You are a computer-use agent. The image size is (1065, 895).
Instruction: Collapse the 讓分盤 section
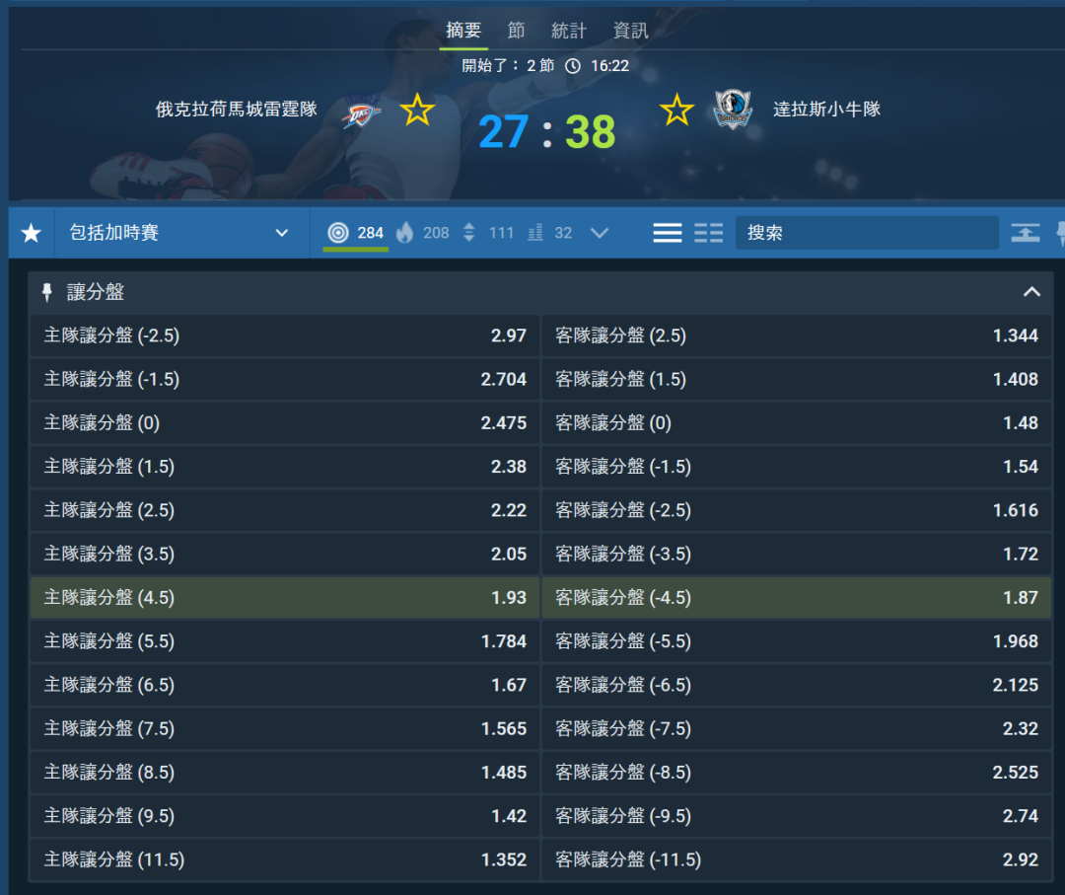[1031, 292]
